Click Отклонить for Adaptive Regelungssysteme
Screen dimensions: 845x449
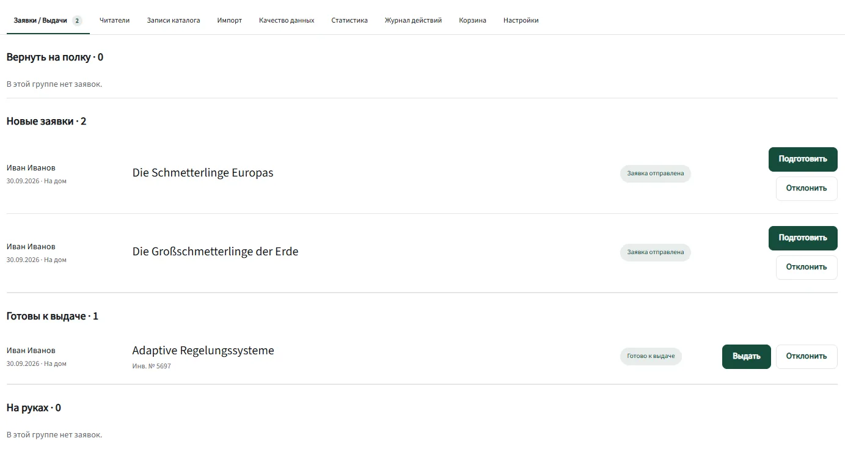[x=807, y=356]
